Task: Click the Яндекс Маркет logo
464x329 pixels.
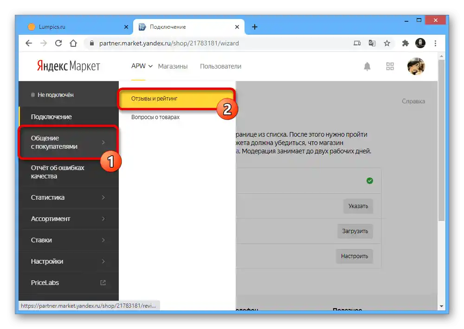Action: coord(68,66)
